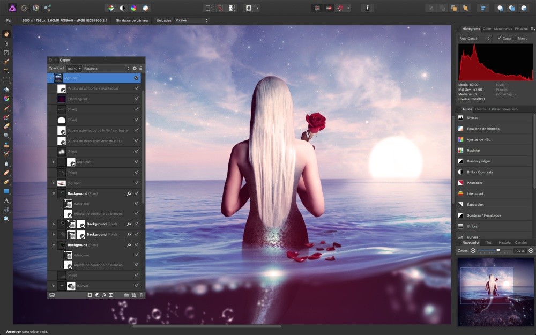Image resolution: width=536 pixels, height=335 pixels.
Task: Apply Auto Colors color wheel icon
Action: pos(134,8)
